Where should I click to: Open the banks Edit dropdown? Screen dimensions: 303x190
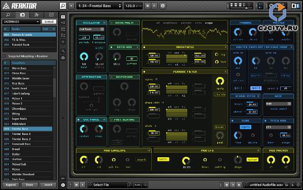point(49,29)
